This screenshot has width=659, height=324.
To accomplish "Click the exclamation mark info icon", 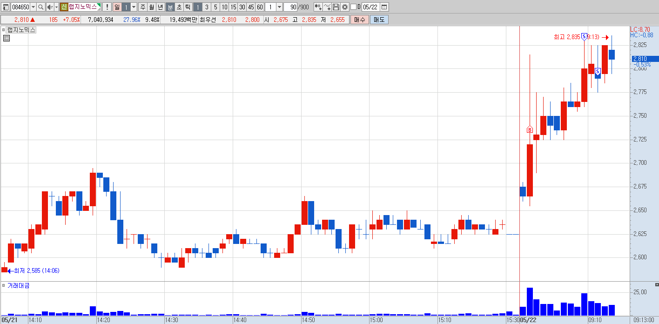I will coord(107,7).
